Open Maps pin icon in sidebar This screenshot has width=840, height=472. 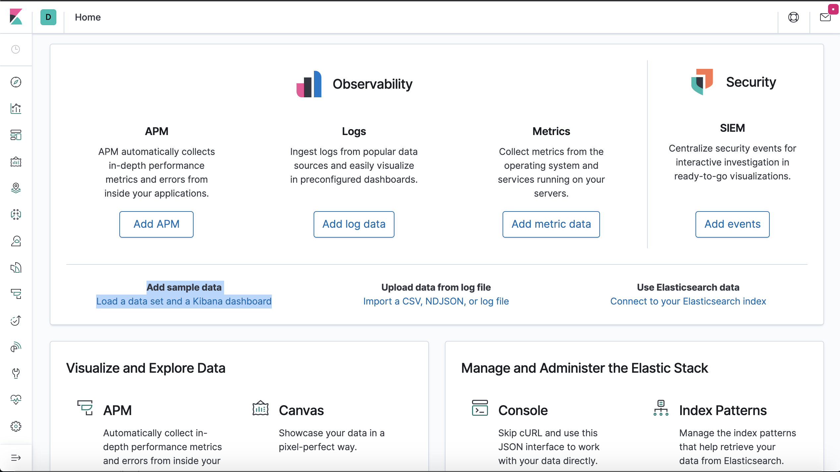coord(16,188)
